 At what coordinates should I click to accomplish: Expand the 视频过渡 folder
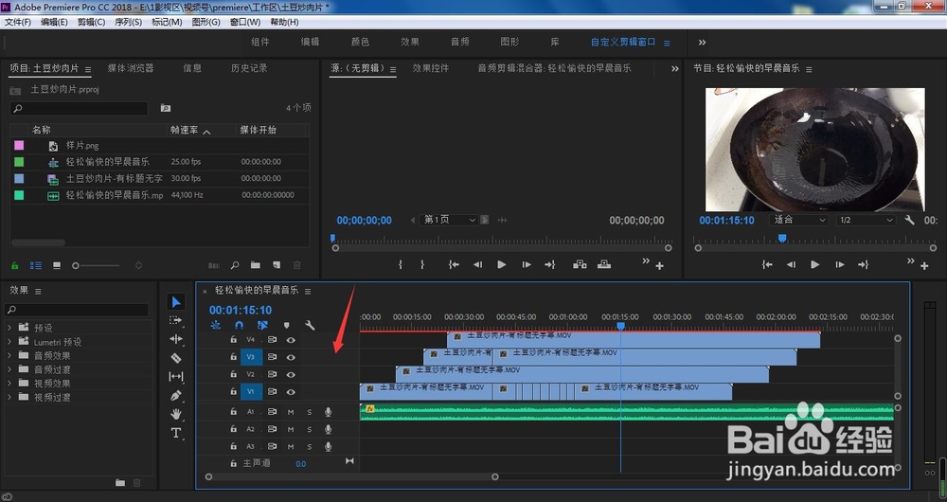(x=9, y=397)
